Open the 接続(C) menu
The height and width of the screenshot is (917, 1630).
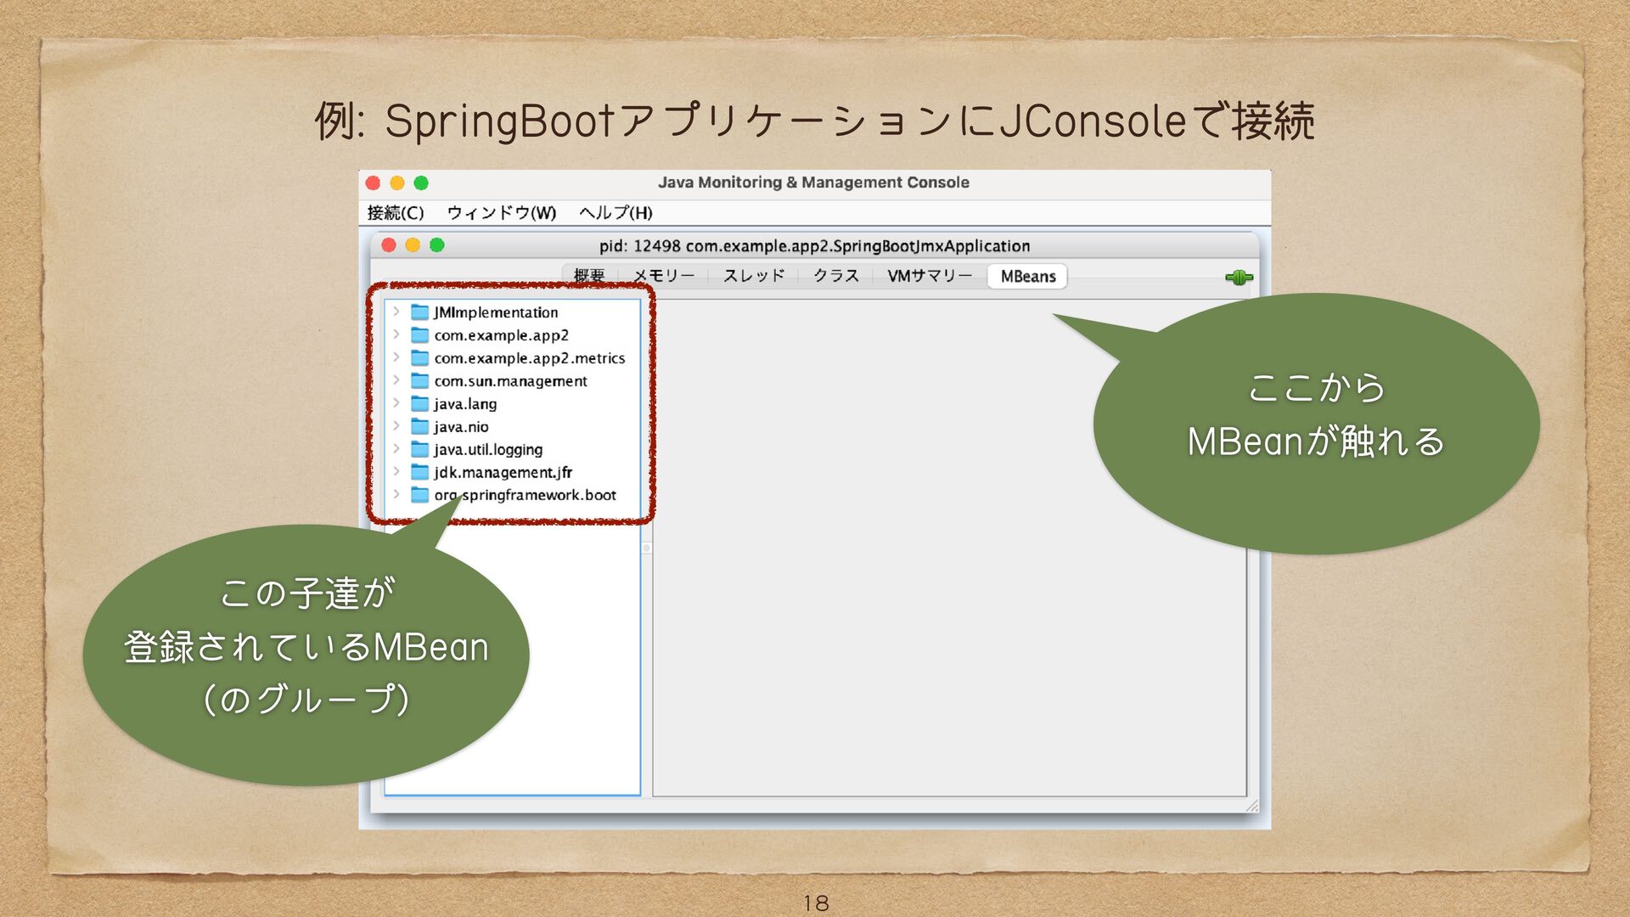(x=395, y=213)
